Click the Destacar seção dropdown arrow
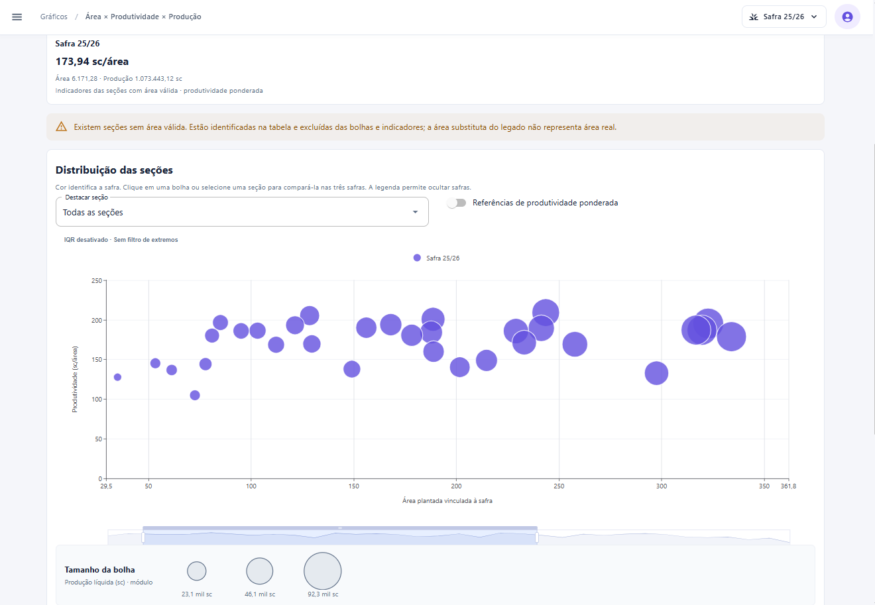The image size is (875, 605). [415, 212]
